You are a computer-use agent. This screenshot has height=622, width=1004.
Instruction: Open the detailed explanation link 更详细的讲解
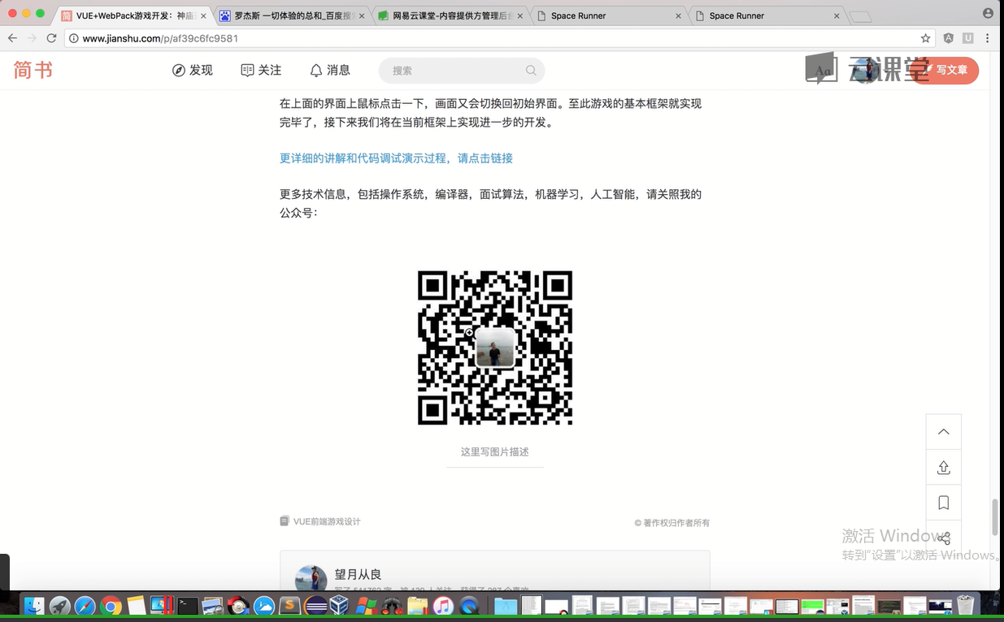pos(396,158)
